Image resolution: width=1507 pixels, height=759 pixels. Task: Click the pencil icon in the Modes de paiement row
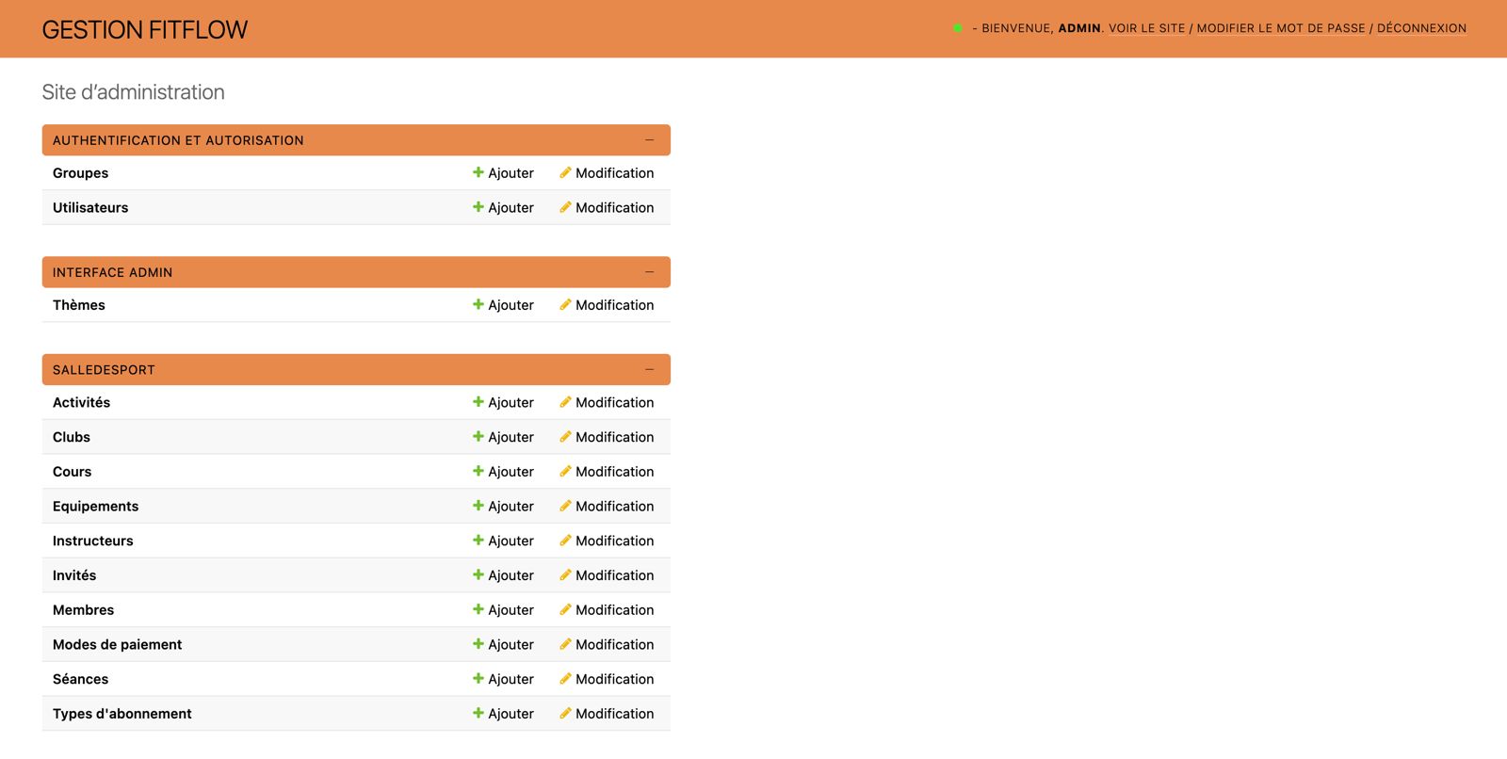pyautogui.click(x=565, y=644)
